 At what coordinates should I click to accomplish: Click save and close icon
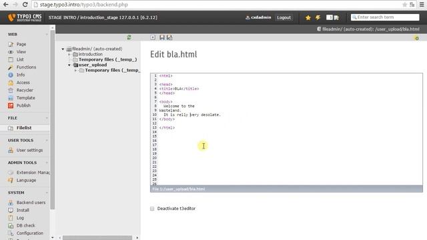click(x=169, y=37)
